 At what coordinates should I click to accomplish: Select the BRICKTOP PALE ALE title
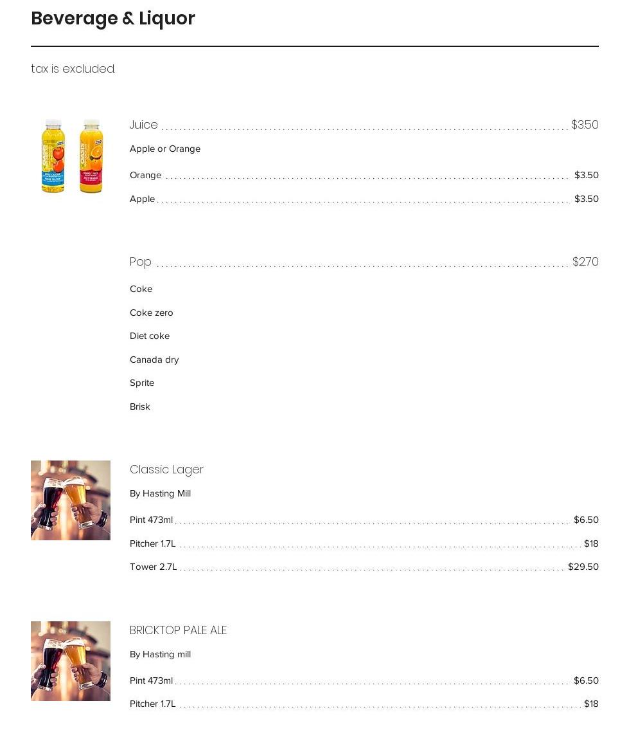pyautogui.click(x=178, y=630)
